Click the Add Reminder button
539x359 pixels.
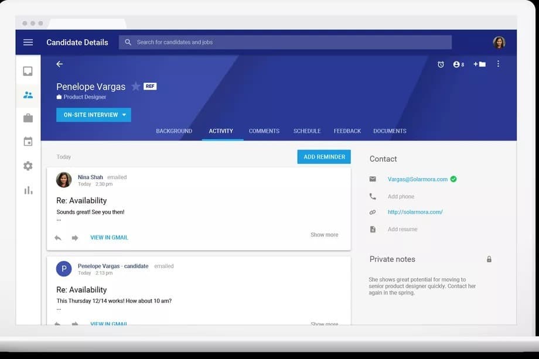[x=324, y=157]
